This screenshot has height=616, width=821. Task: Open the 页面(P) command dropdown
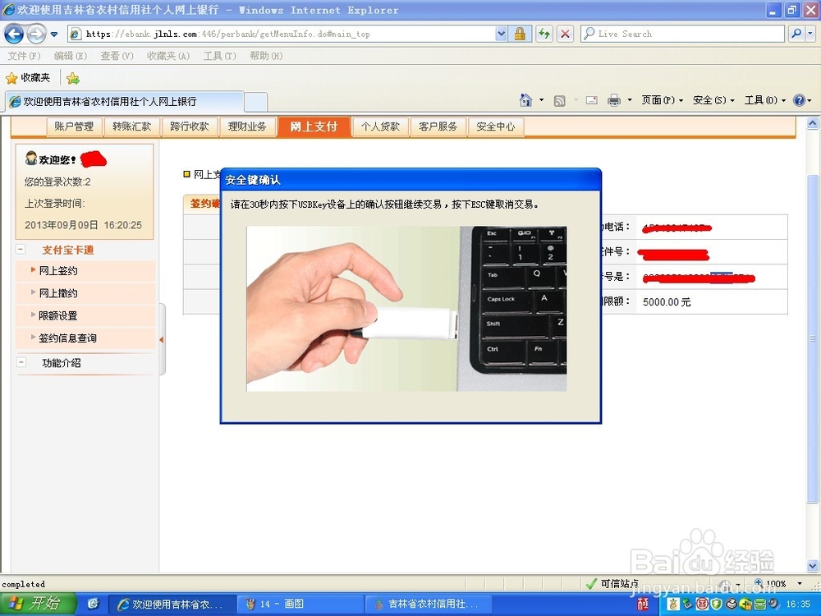pos(663,100)
